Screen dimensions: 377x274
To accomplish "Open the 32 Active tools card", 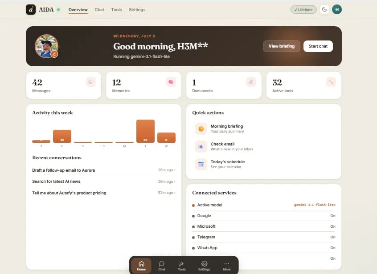I will (303, 85).
